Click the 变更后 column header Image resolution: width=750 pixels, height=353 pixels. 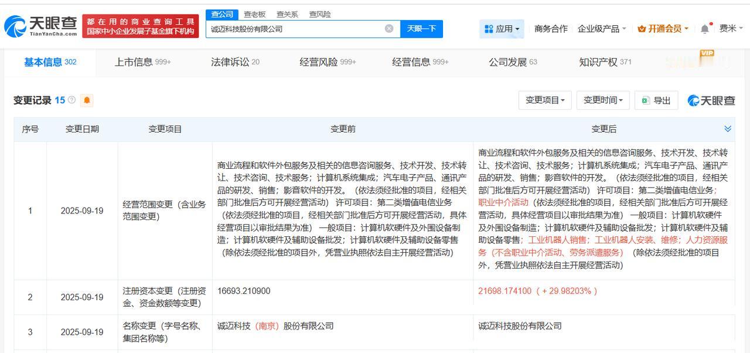(604, 129)
